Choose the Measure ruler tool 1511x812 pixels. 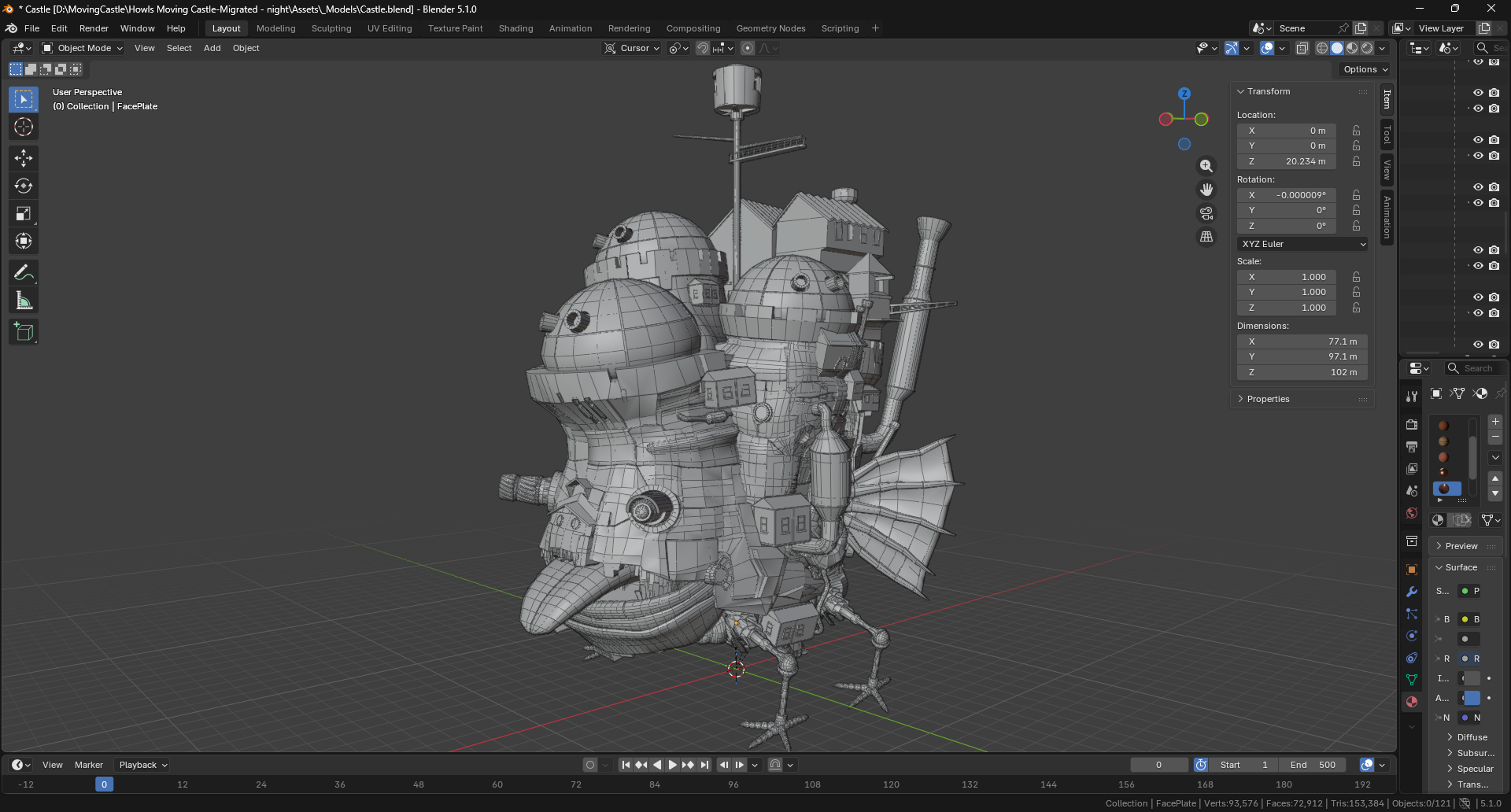24,301
